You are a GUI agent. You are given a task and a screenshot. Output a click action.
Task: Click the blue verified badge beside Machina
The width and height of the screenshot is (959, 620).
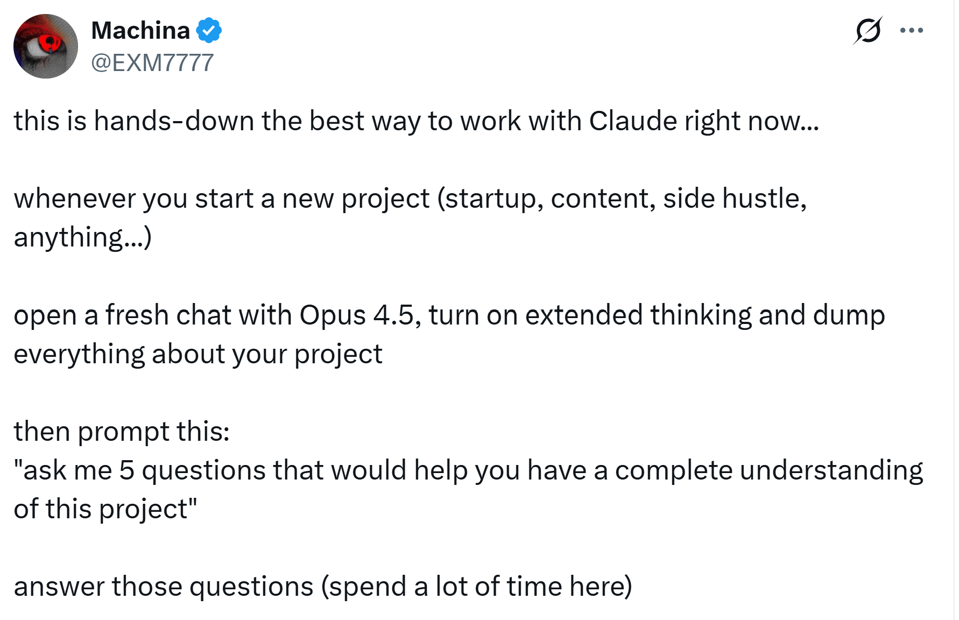click(x=209, y=31)
